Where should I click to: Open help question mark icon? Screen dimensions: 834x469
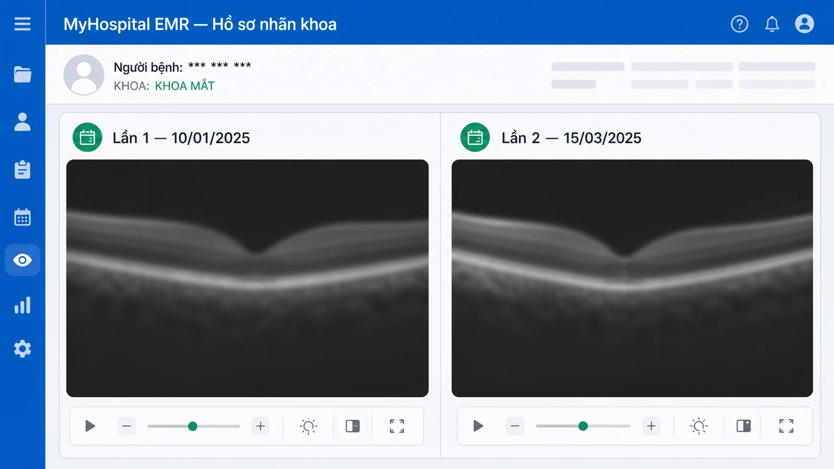tap(740, 24)
